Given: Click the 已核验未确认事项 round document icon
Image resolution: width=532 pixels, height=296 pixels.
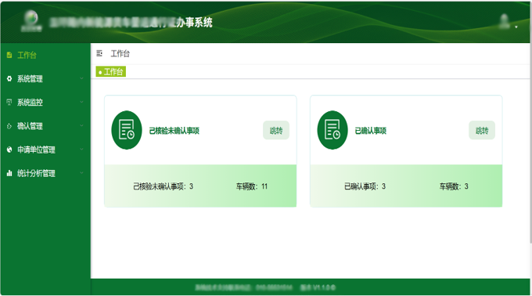Looking at the screenshot, I should (127, 130).
